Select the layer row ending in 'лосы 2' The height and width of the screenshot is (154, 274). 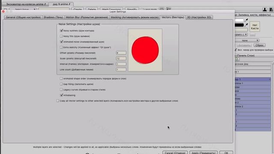click(253, 107)
